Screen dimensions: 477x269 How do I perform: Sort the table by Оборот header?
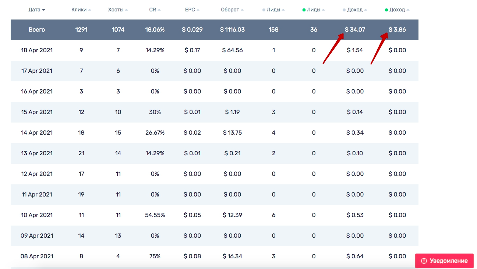pos(230,10)
